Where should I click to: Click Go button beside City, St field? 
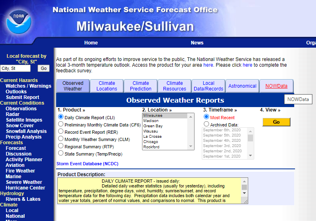pos(44,68)
